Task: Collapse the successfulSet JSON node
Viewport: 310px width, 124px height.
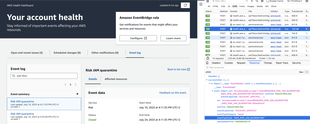Action: [x=206, y=80]
